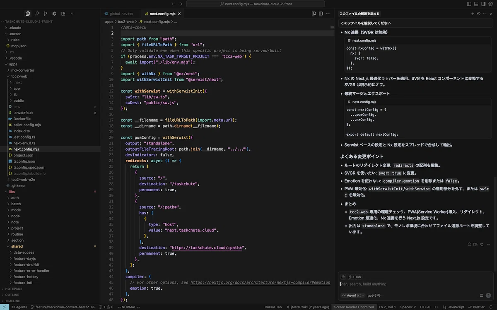Open editor more actions ellipsis
Image resolution: width=497 pixels, height=310 pixels.
pos(328,14)
